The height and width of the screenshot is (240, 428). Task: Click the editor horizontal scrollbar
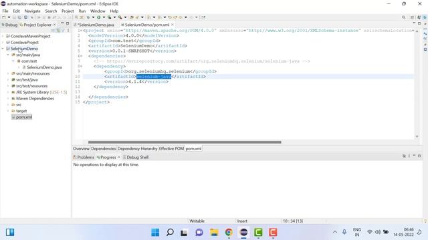click(185, 142)
